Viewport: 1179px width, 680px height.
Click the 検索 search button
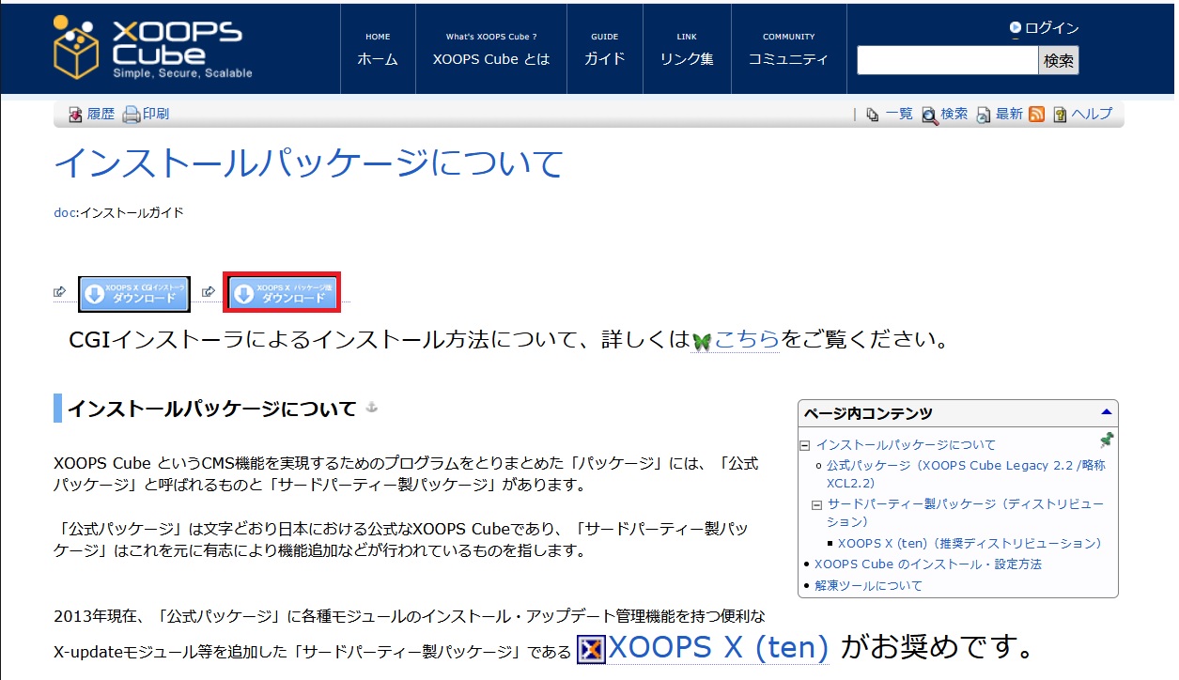pos(1059,61)
